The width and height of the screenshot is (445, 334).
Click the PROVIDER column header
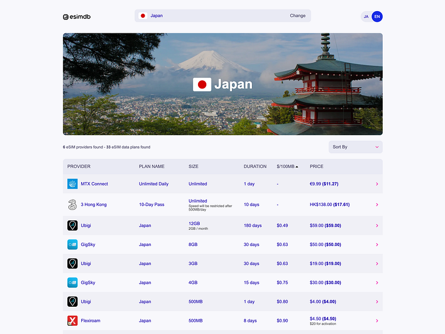tap(79, 166)
